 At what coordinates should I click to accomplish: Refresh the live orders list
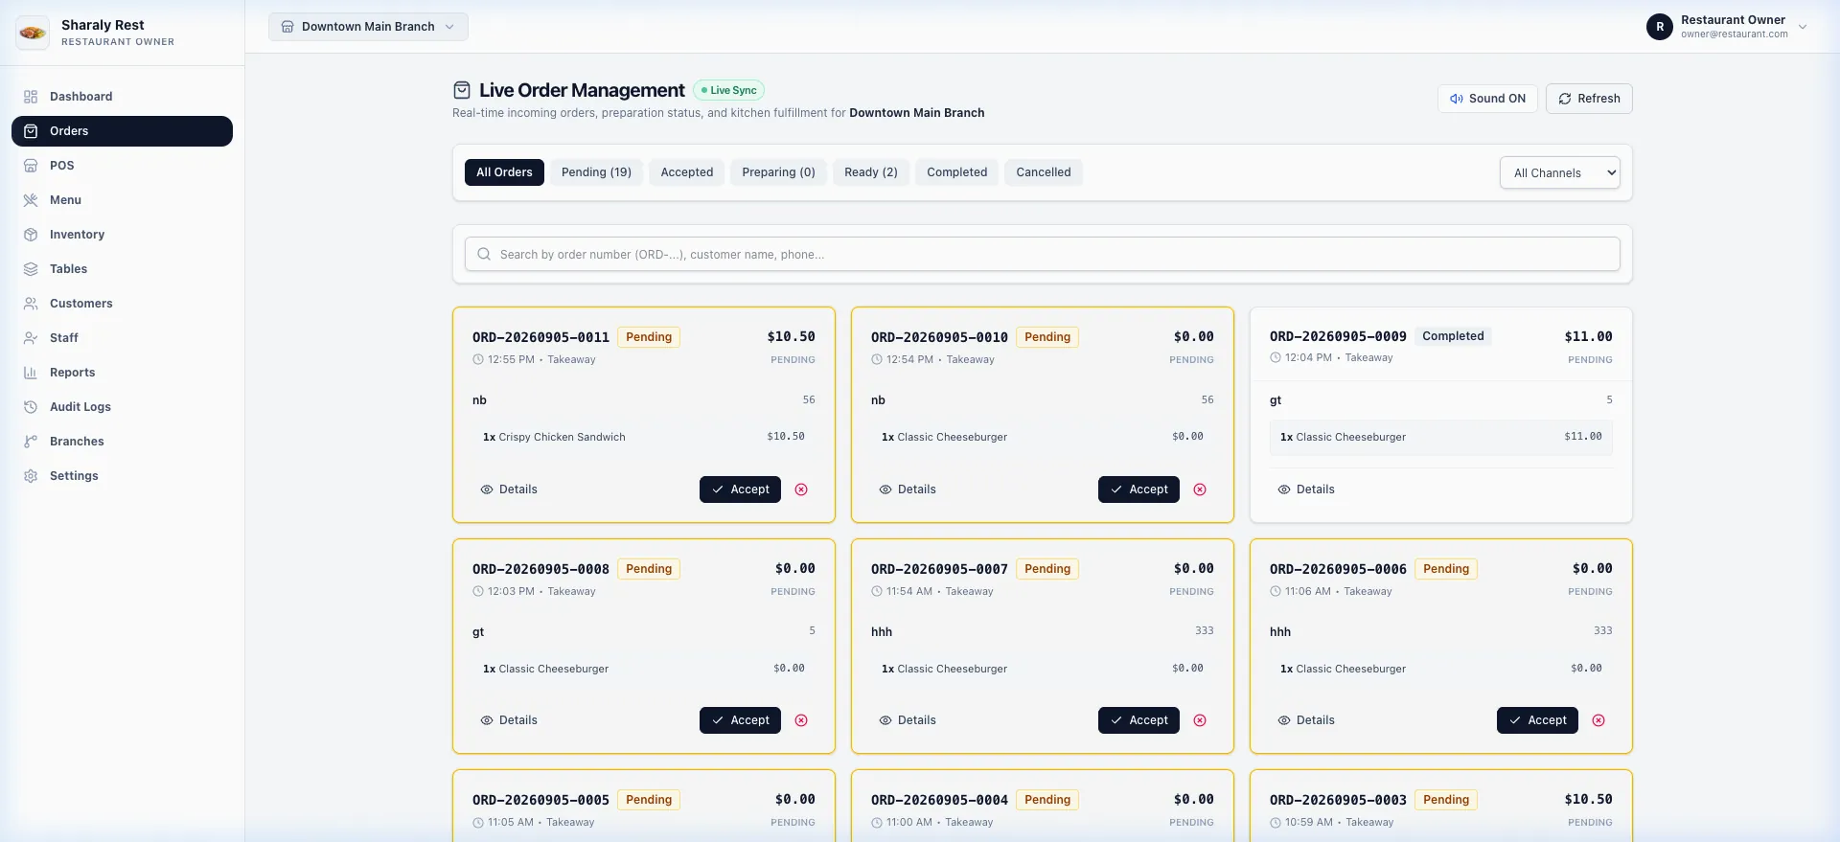coord(1589,99)
